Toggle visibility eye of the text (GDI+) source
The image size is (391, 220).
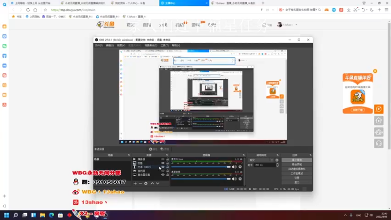[163, 167]
